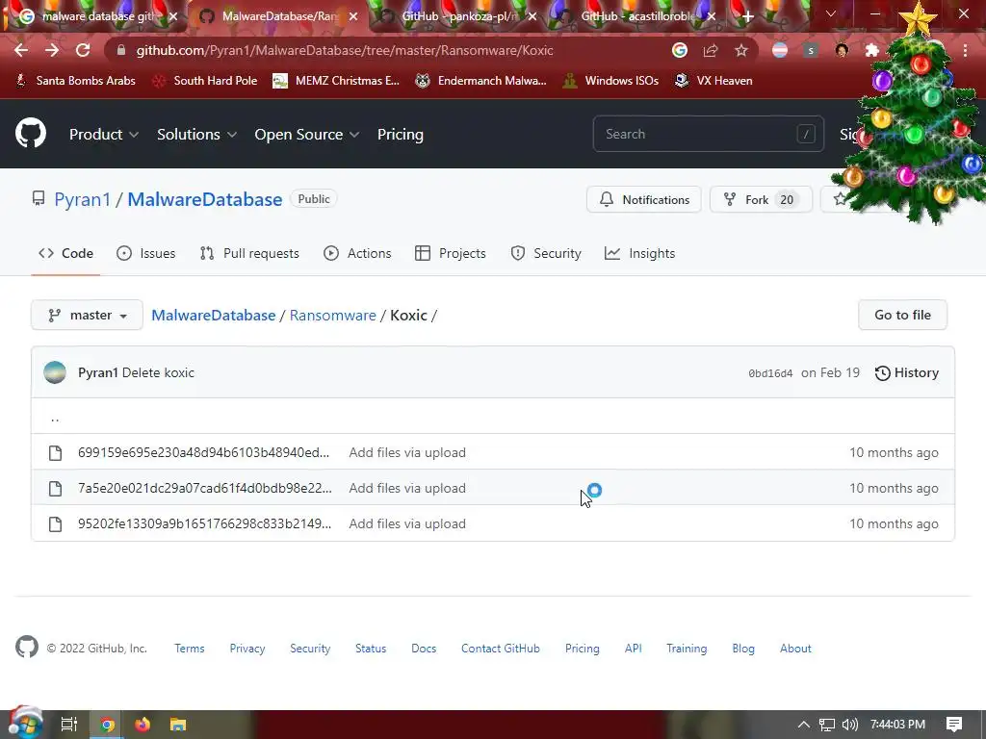Expand the Product dropdown menu

(104, 135)
